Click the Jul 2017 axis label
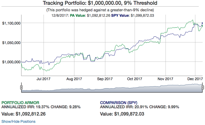 click(44, 79)
